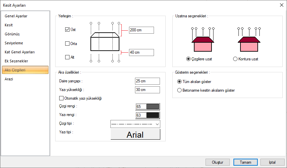
Task: Select the Kontura uzat radio option
Action: (x=235, y=59)
